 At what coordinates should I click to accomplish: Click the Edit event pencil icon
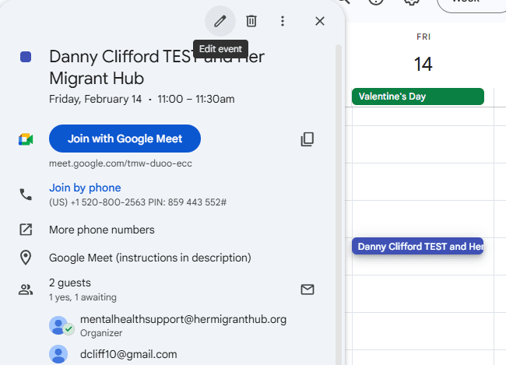pos(220,21)
